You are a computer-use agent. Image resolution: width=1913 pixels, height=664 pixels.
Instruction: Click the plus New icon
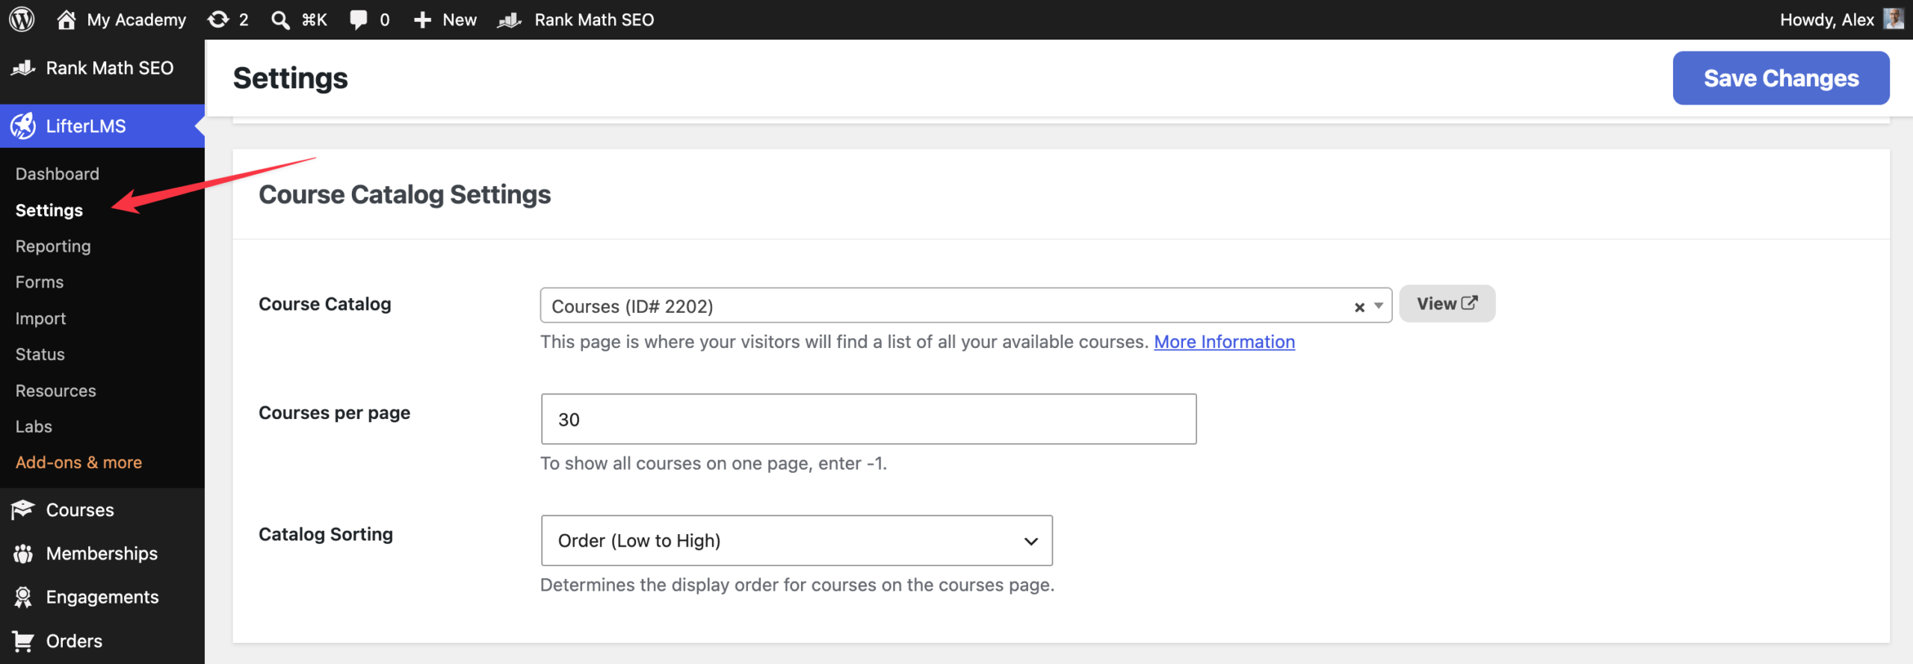[x=422, y=19]
